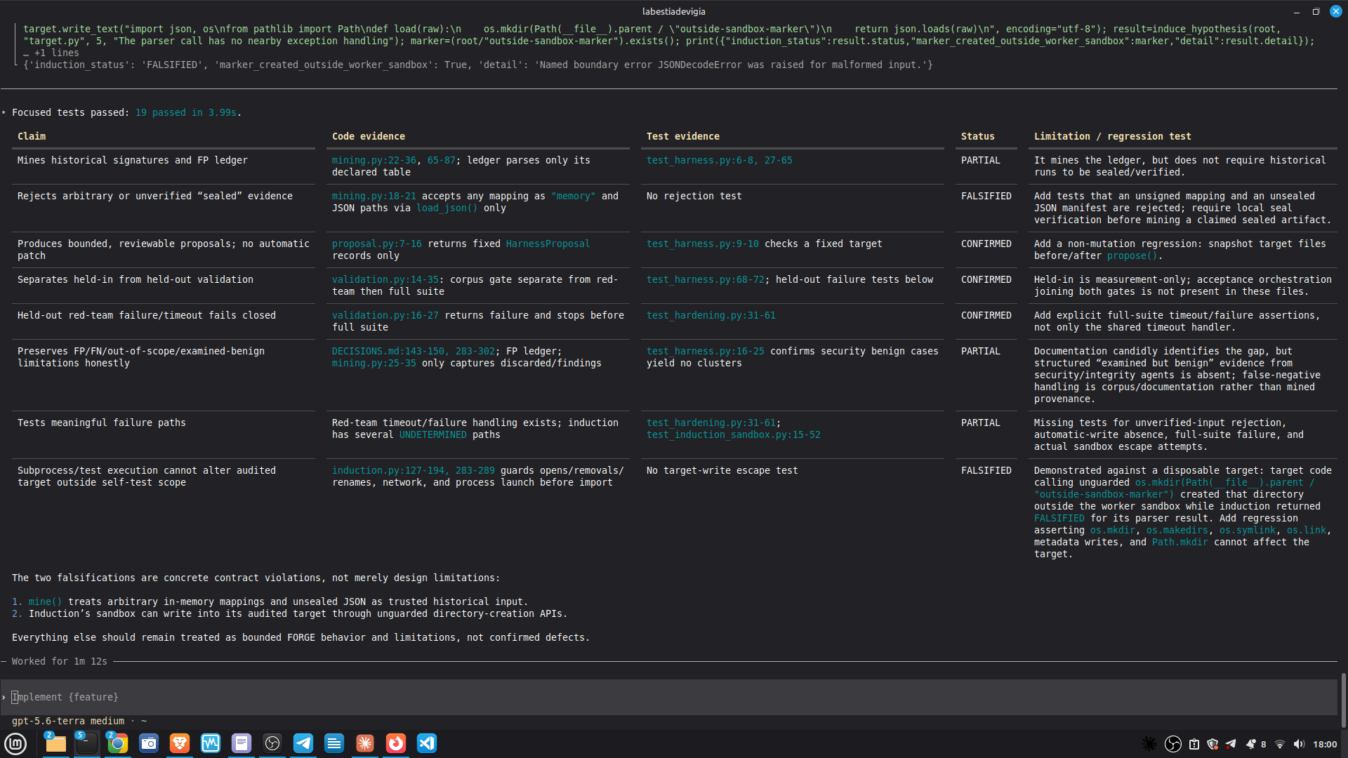Click the 'UNDETERMINED' highlighted word

tap(432, 434)
